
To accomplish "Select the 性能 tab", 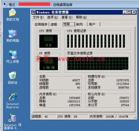I will pyautogui.click(x=68, y=24).
